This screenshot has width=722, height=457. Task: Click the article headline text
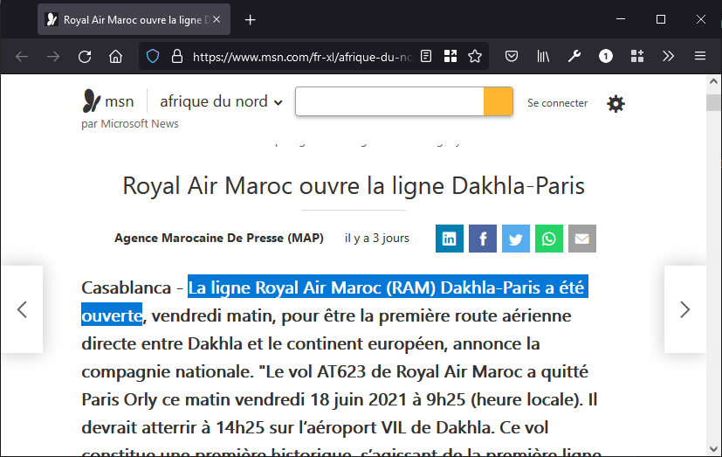(354, 186)
